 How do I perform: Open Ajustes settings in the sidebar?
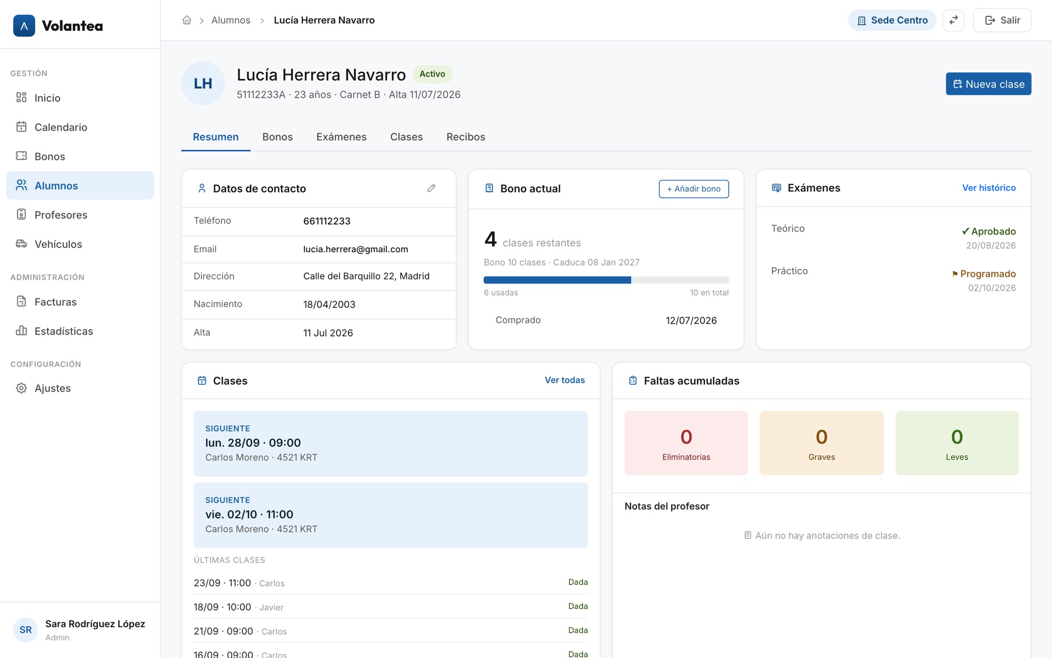pos(80,388)
